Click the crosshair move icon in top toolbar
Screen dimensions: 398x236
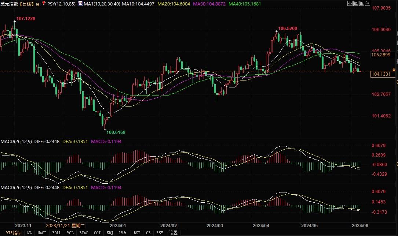tap(350, 3)
